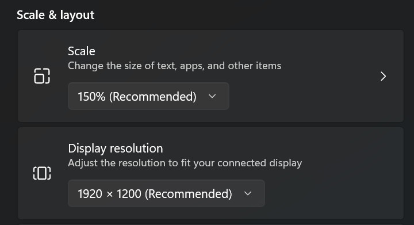Click the "1920" text in resolution combo box

pyautogui.click(x=90, y=193)
